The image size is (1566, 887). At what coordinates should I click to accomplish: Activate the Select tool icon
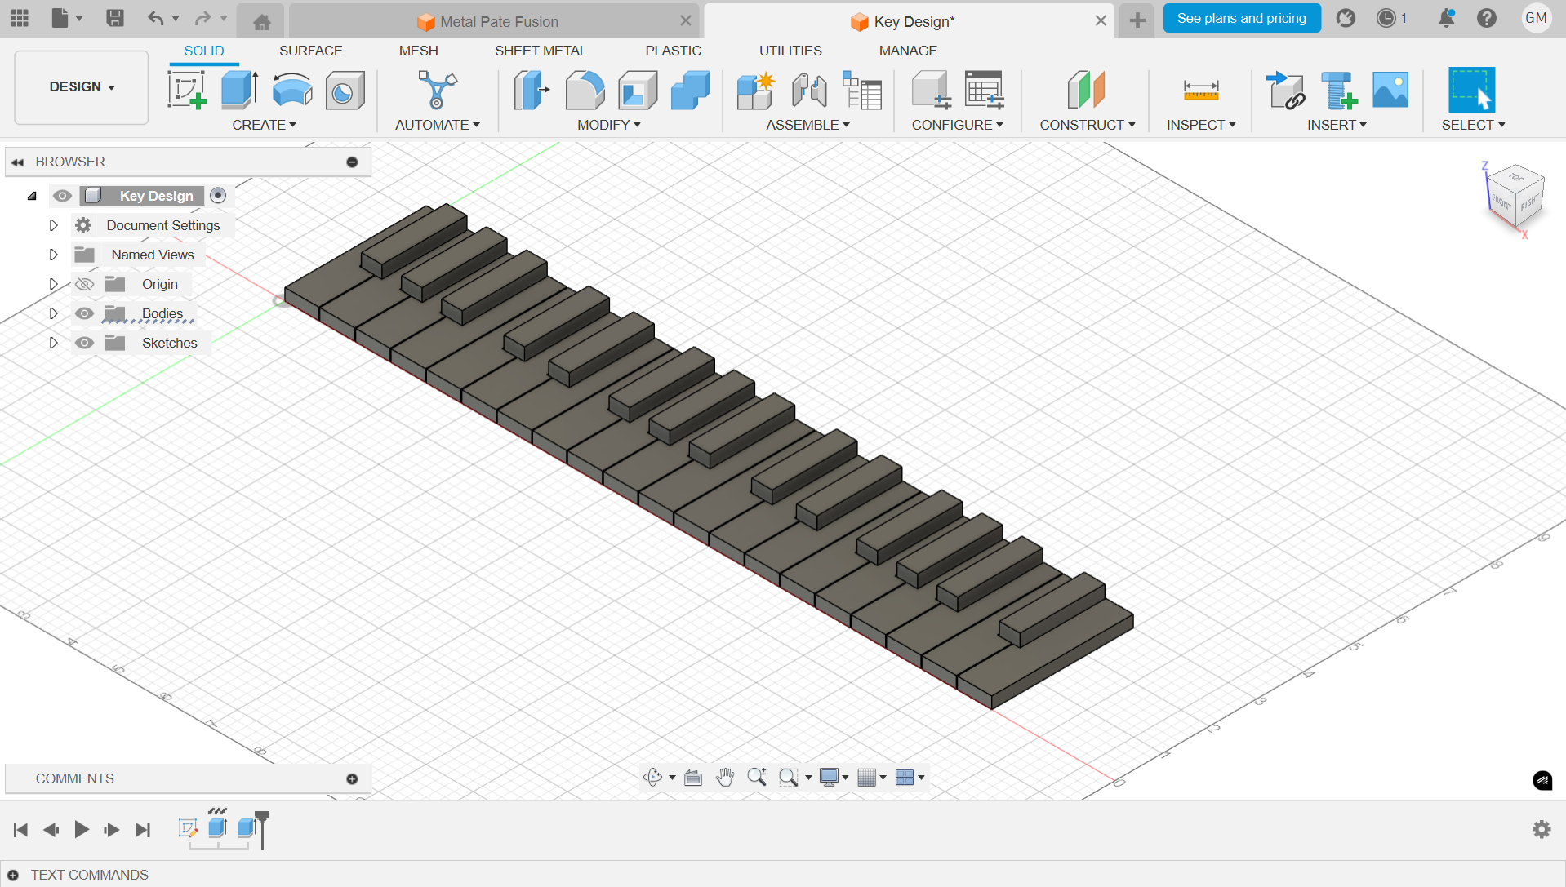click(1471, 90)
